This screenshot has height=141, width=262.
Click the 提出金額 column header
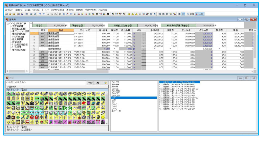click(204, 30)
